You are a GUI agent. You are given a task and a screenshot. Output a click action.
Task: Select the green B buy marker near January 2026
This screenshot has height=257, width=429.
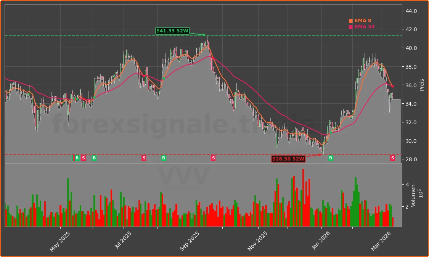point(330,158)
